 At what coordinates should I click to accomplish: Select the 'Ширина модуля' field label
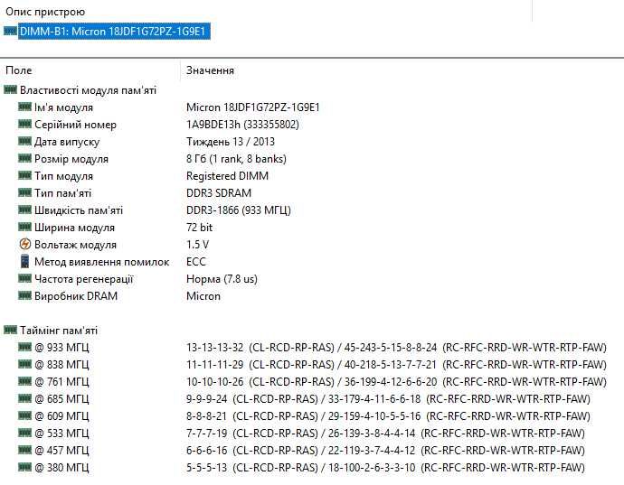[74, 228]
